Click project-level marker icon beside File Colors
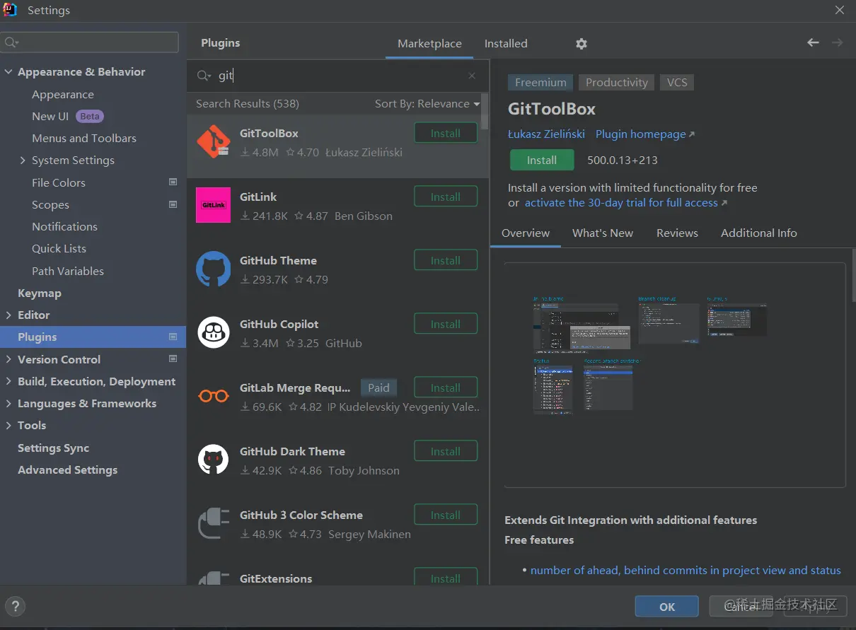 click(x=173, y=182)
